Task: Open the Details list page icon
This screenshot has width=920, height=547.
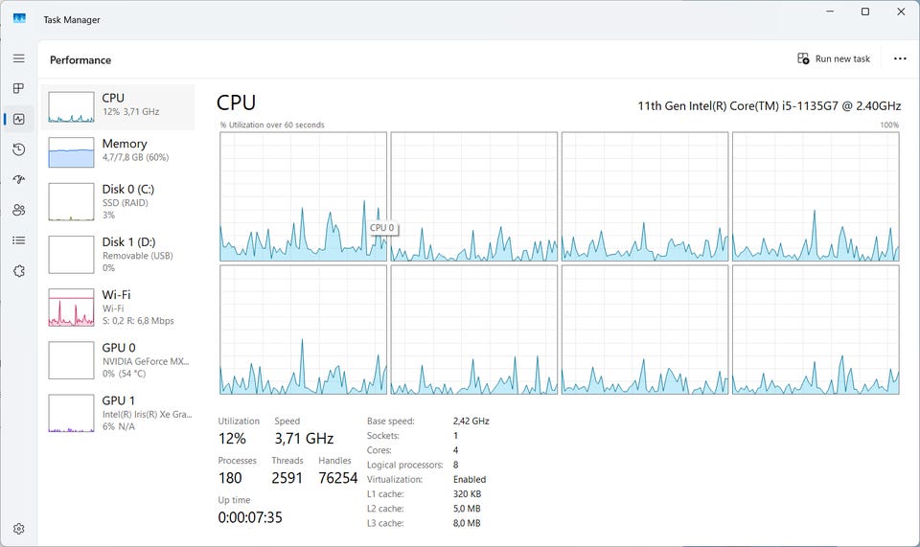Action: 19,240
